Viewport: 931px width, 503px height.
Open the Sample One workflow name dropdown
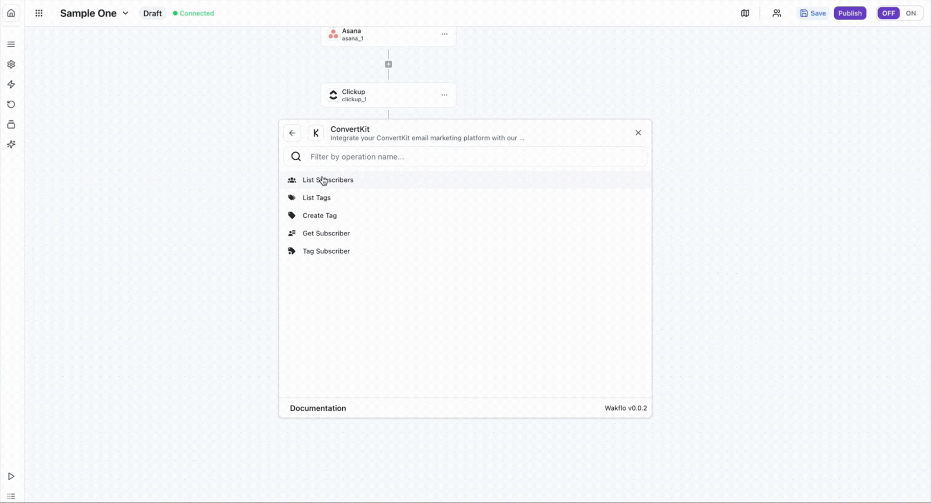click(126, 13)
